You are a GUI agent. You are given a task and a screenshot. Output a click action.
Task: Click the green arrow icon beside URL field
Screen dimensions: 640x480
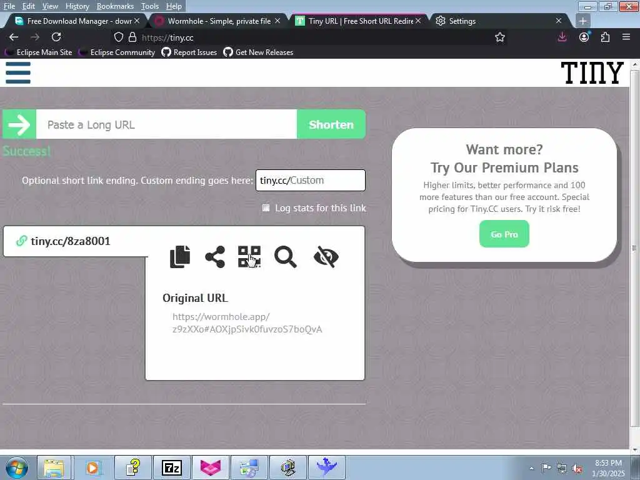(x=19, y=124)
